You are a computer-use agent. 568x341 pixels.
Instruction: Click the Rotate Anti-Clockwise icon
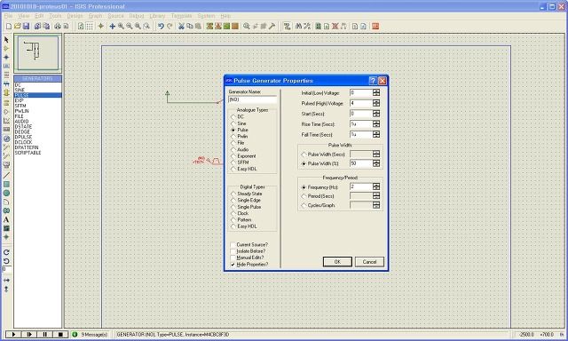coord(6,261)
